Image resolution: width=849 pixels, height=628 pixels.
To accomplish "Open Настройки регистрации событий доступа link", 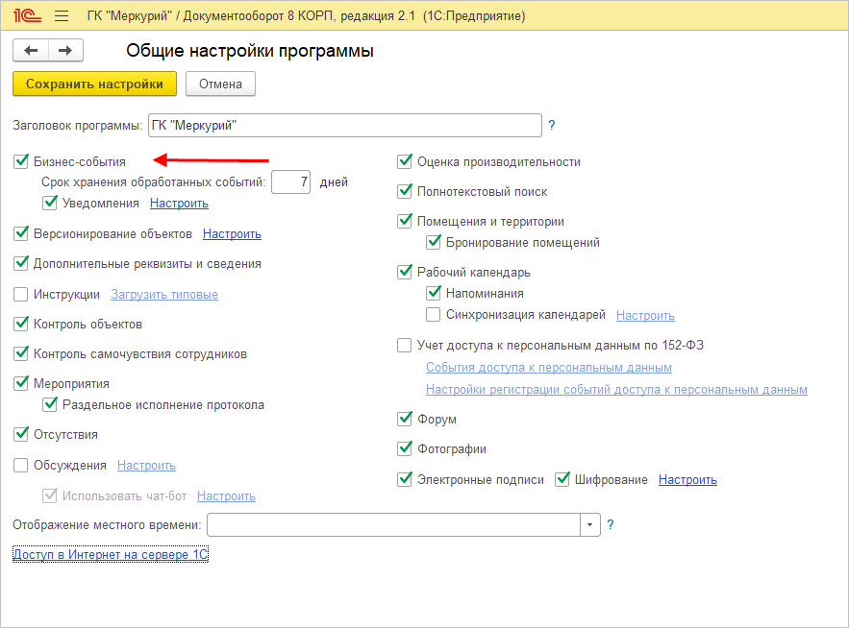I will click(x=616, y=390).
